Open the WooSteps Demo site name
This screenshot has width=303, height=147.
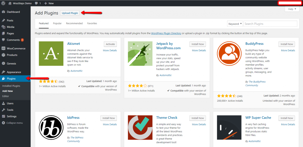[22, 3]
